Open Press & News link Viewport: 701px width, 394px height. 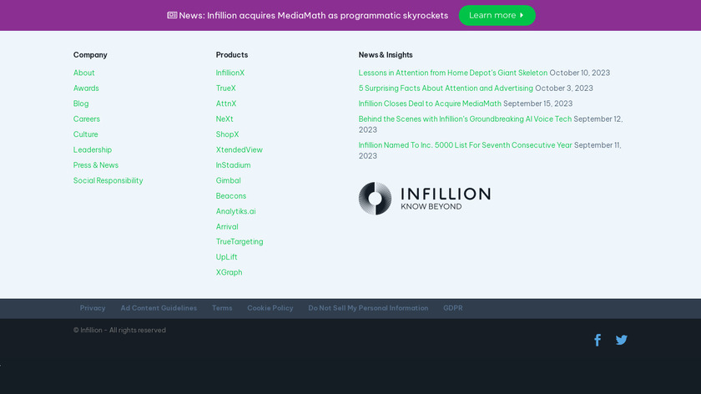[x=96, y=165]
